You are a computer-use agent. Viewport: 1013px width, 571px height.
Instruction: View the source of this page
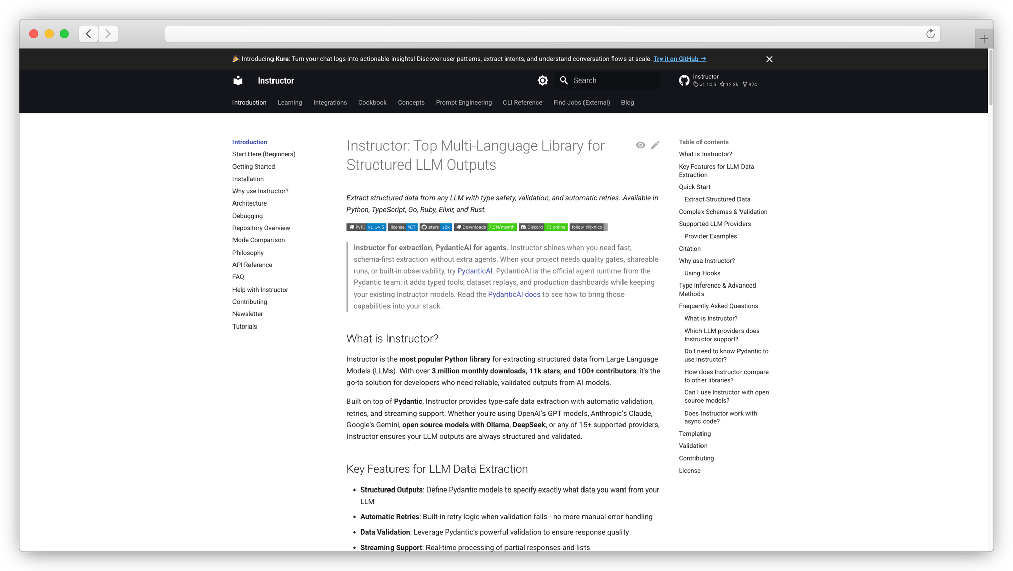click(640, 145)
